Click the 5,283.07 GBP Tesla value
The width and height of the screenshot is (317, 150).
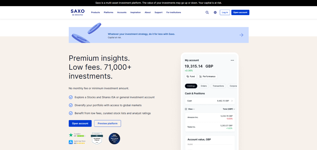pyautogui.click(x=226, y=126)
